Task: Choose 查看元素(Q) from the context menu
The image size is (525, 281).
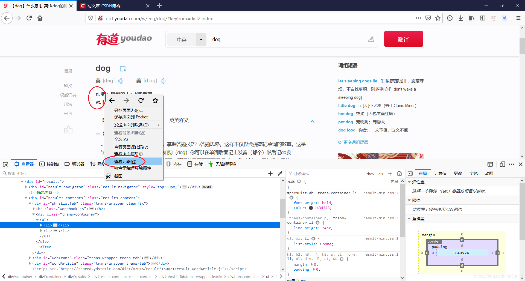Action: [x=133, y=162]
